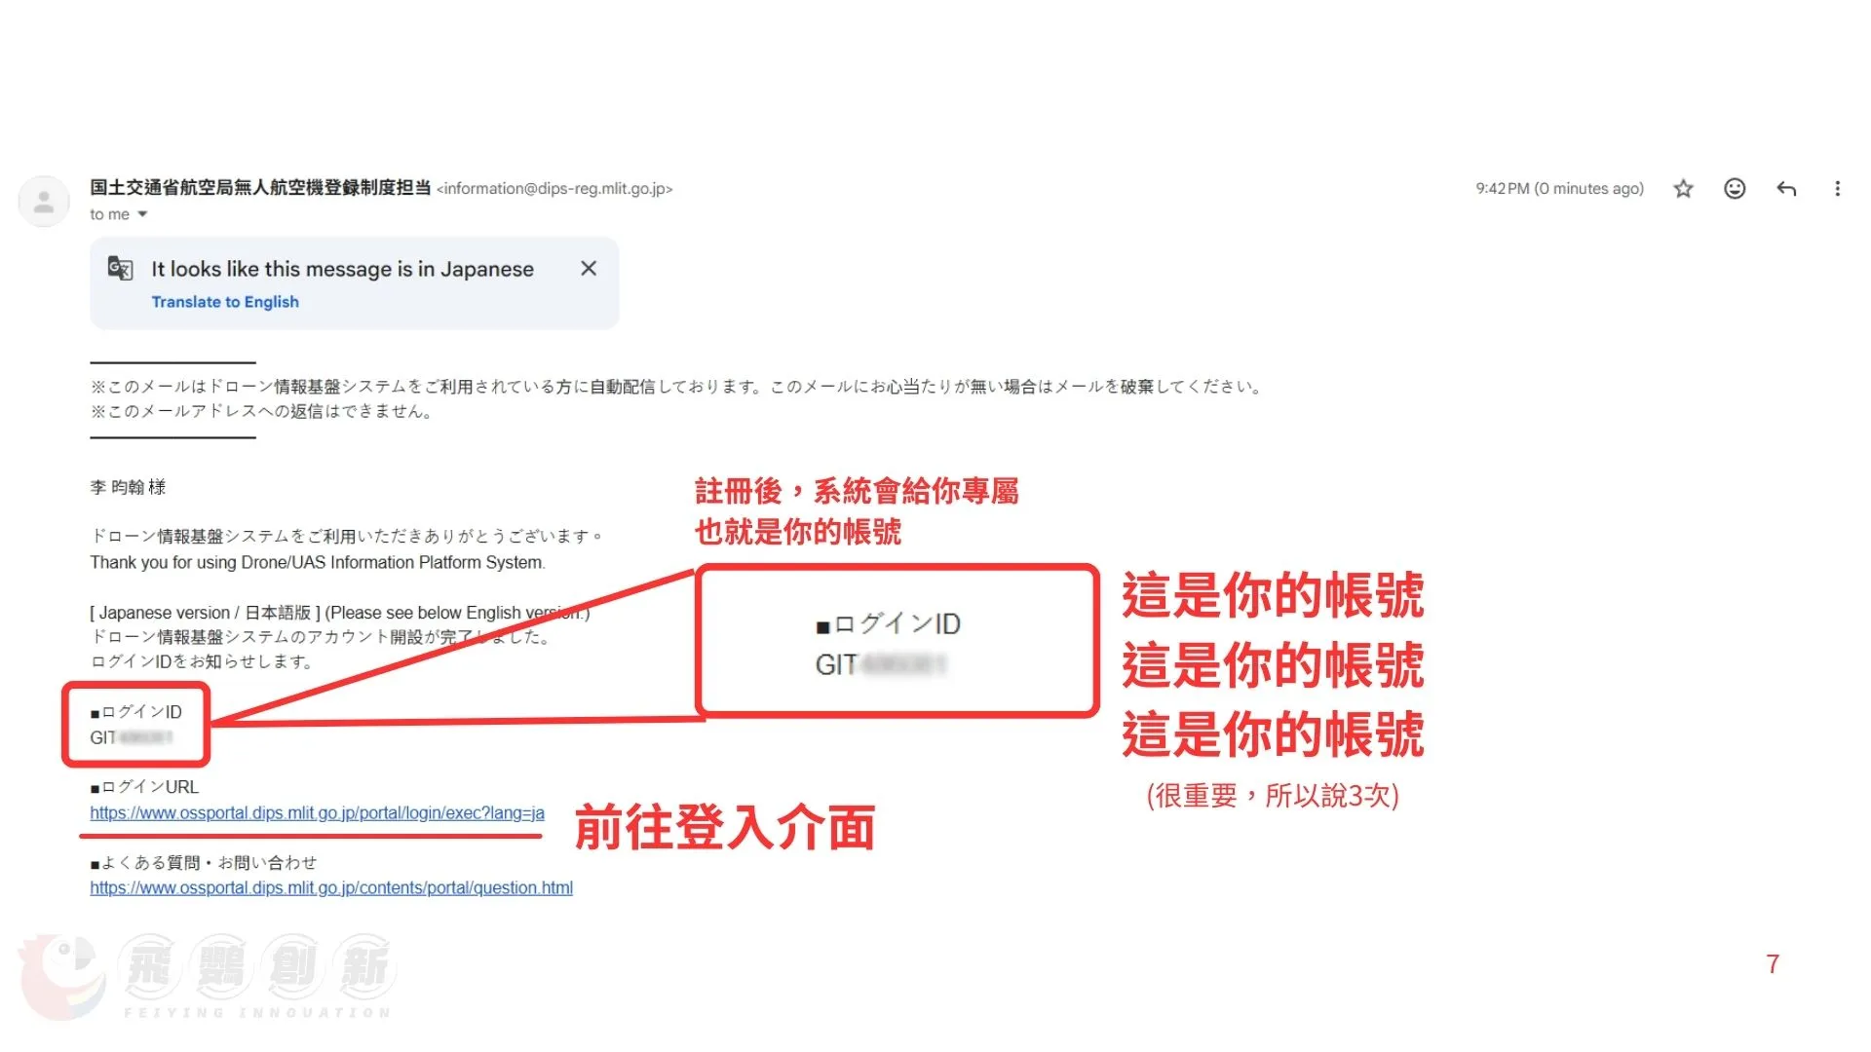Add an emoji reaction to the email

tap(1735, 189)
